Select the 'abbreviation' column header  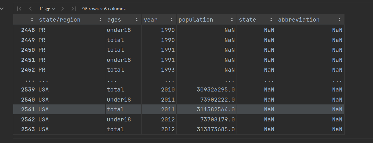coord(299,20)
